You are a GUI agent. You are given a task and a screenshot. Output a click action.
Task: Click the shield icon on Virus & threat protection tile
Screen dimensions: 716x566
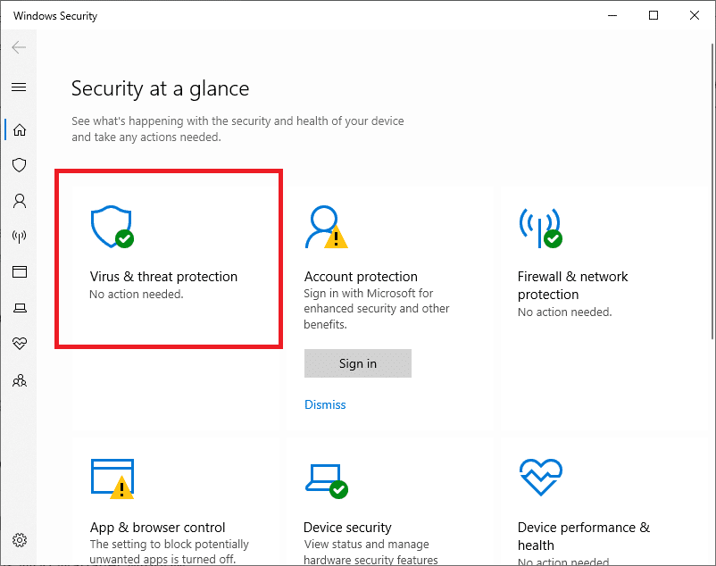pos(111,226)
